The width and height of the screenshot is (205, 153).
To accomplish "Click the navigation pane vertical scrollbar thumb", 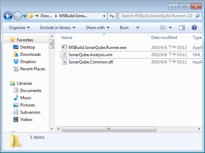I will click(x=52, y=44).
